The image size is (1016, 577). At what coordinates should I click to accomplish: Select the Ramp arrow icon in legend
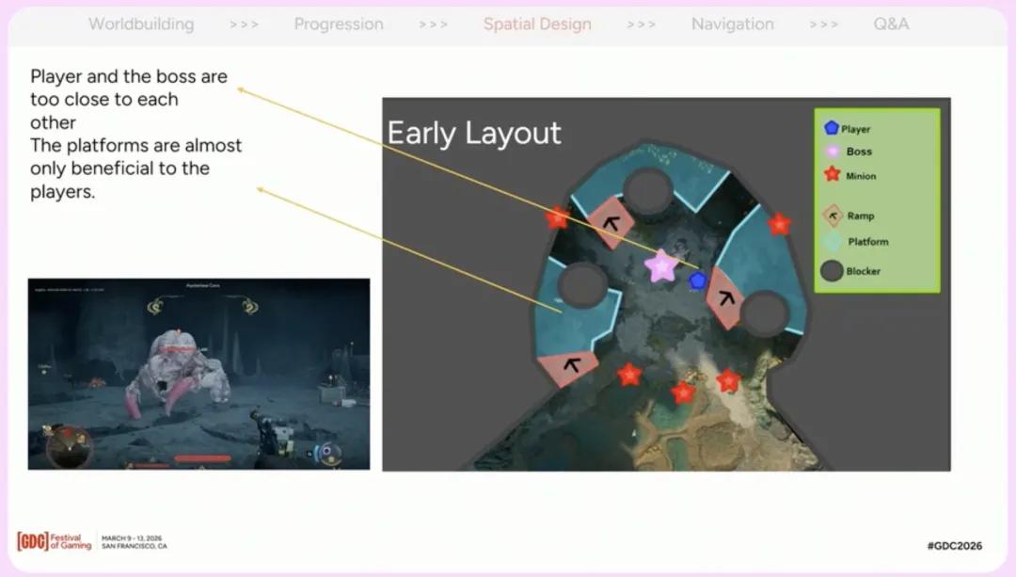pyautogui.click(x=833, y=216)
